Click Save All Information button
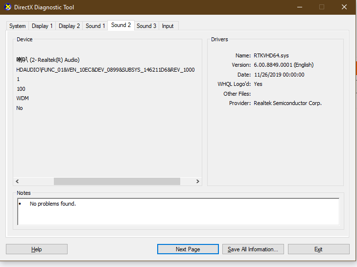The image size is (357, 267). [x=253, y=249]
